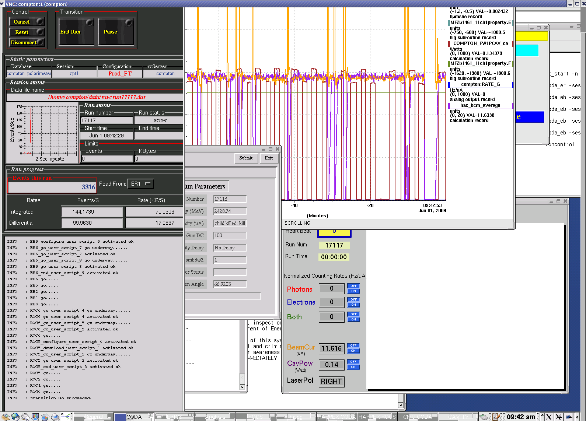This screenshot has width=586, height=421.
Task: Click the Events/Sec rate graph
Action: [x=42, y=133]
